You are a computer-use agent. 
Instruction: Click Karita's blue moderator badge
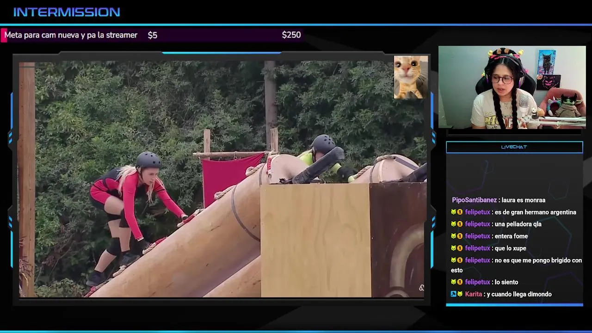click(454, 294)
